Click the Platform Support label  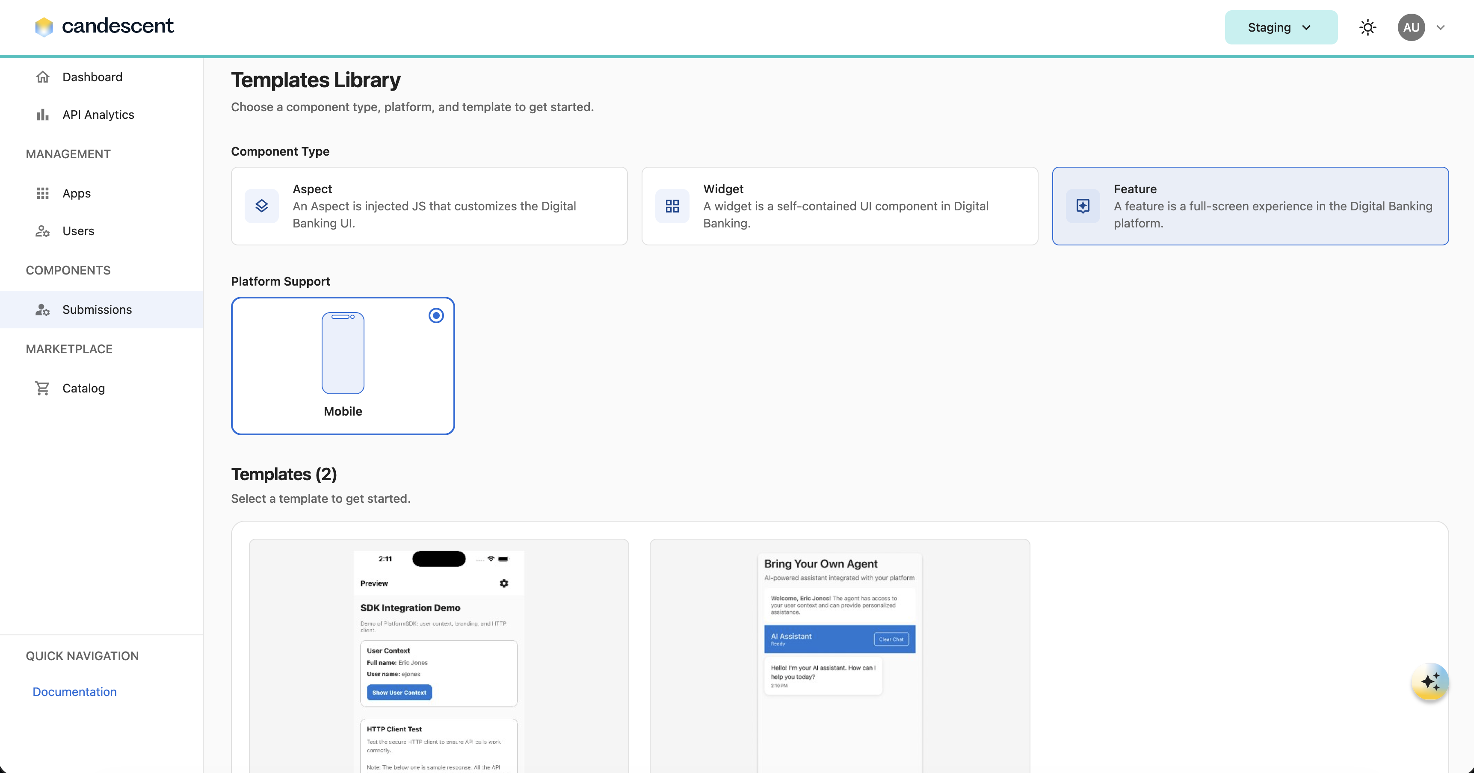coord(280,281)
